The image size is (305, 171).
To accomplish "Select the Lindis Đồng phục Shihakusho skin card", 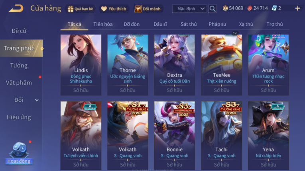I will point(81,65).
